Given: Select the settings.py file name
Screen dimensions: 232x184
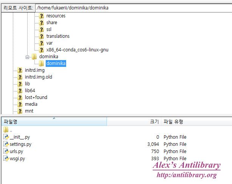Looking at the screenshot, I should pyautogui.click(x=20, y=144).
